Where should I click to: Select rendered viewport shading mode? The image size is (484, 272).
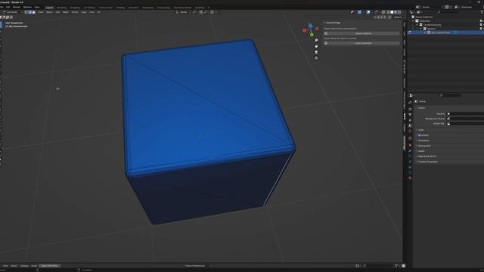pos(399,12)
